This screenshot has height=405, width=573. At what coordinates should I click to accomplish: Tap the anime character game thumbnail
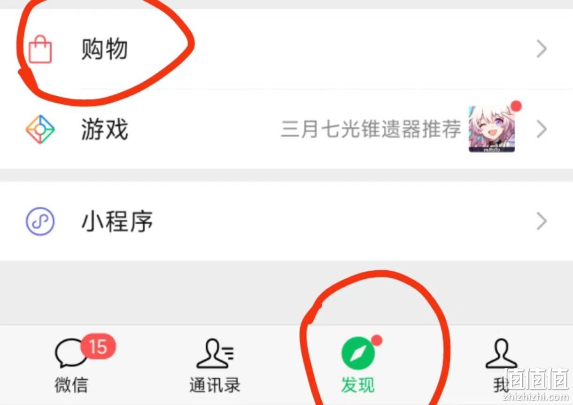(492, 129)
